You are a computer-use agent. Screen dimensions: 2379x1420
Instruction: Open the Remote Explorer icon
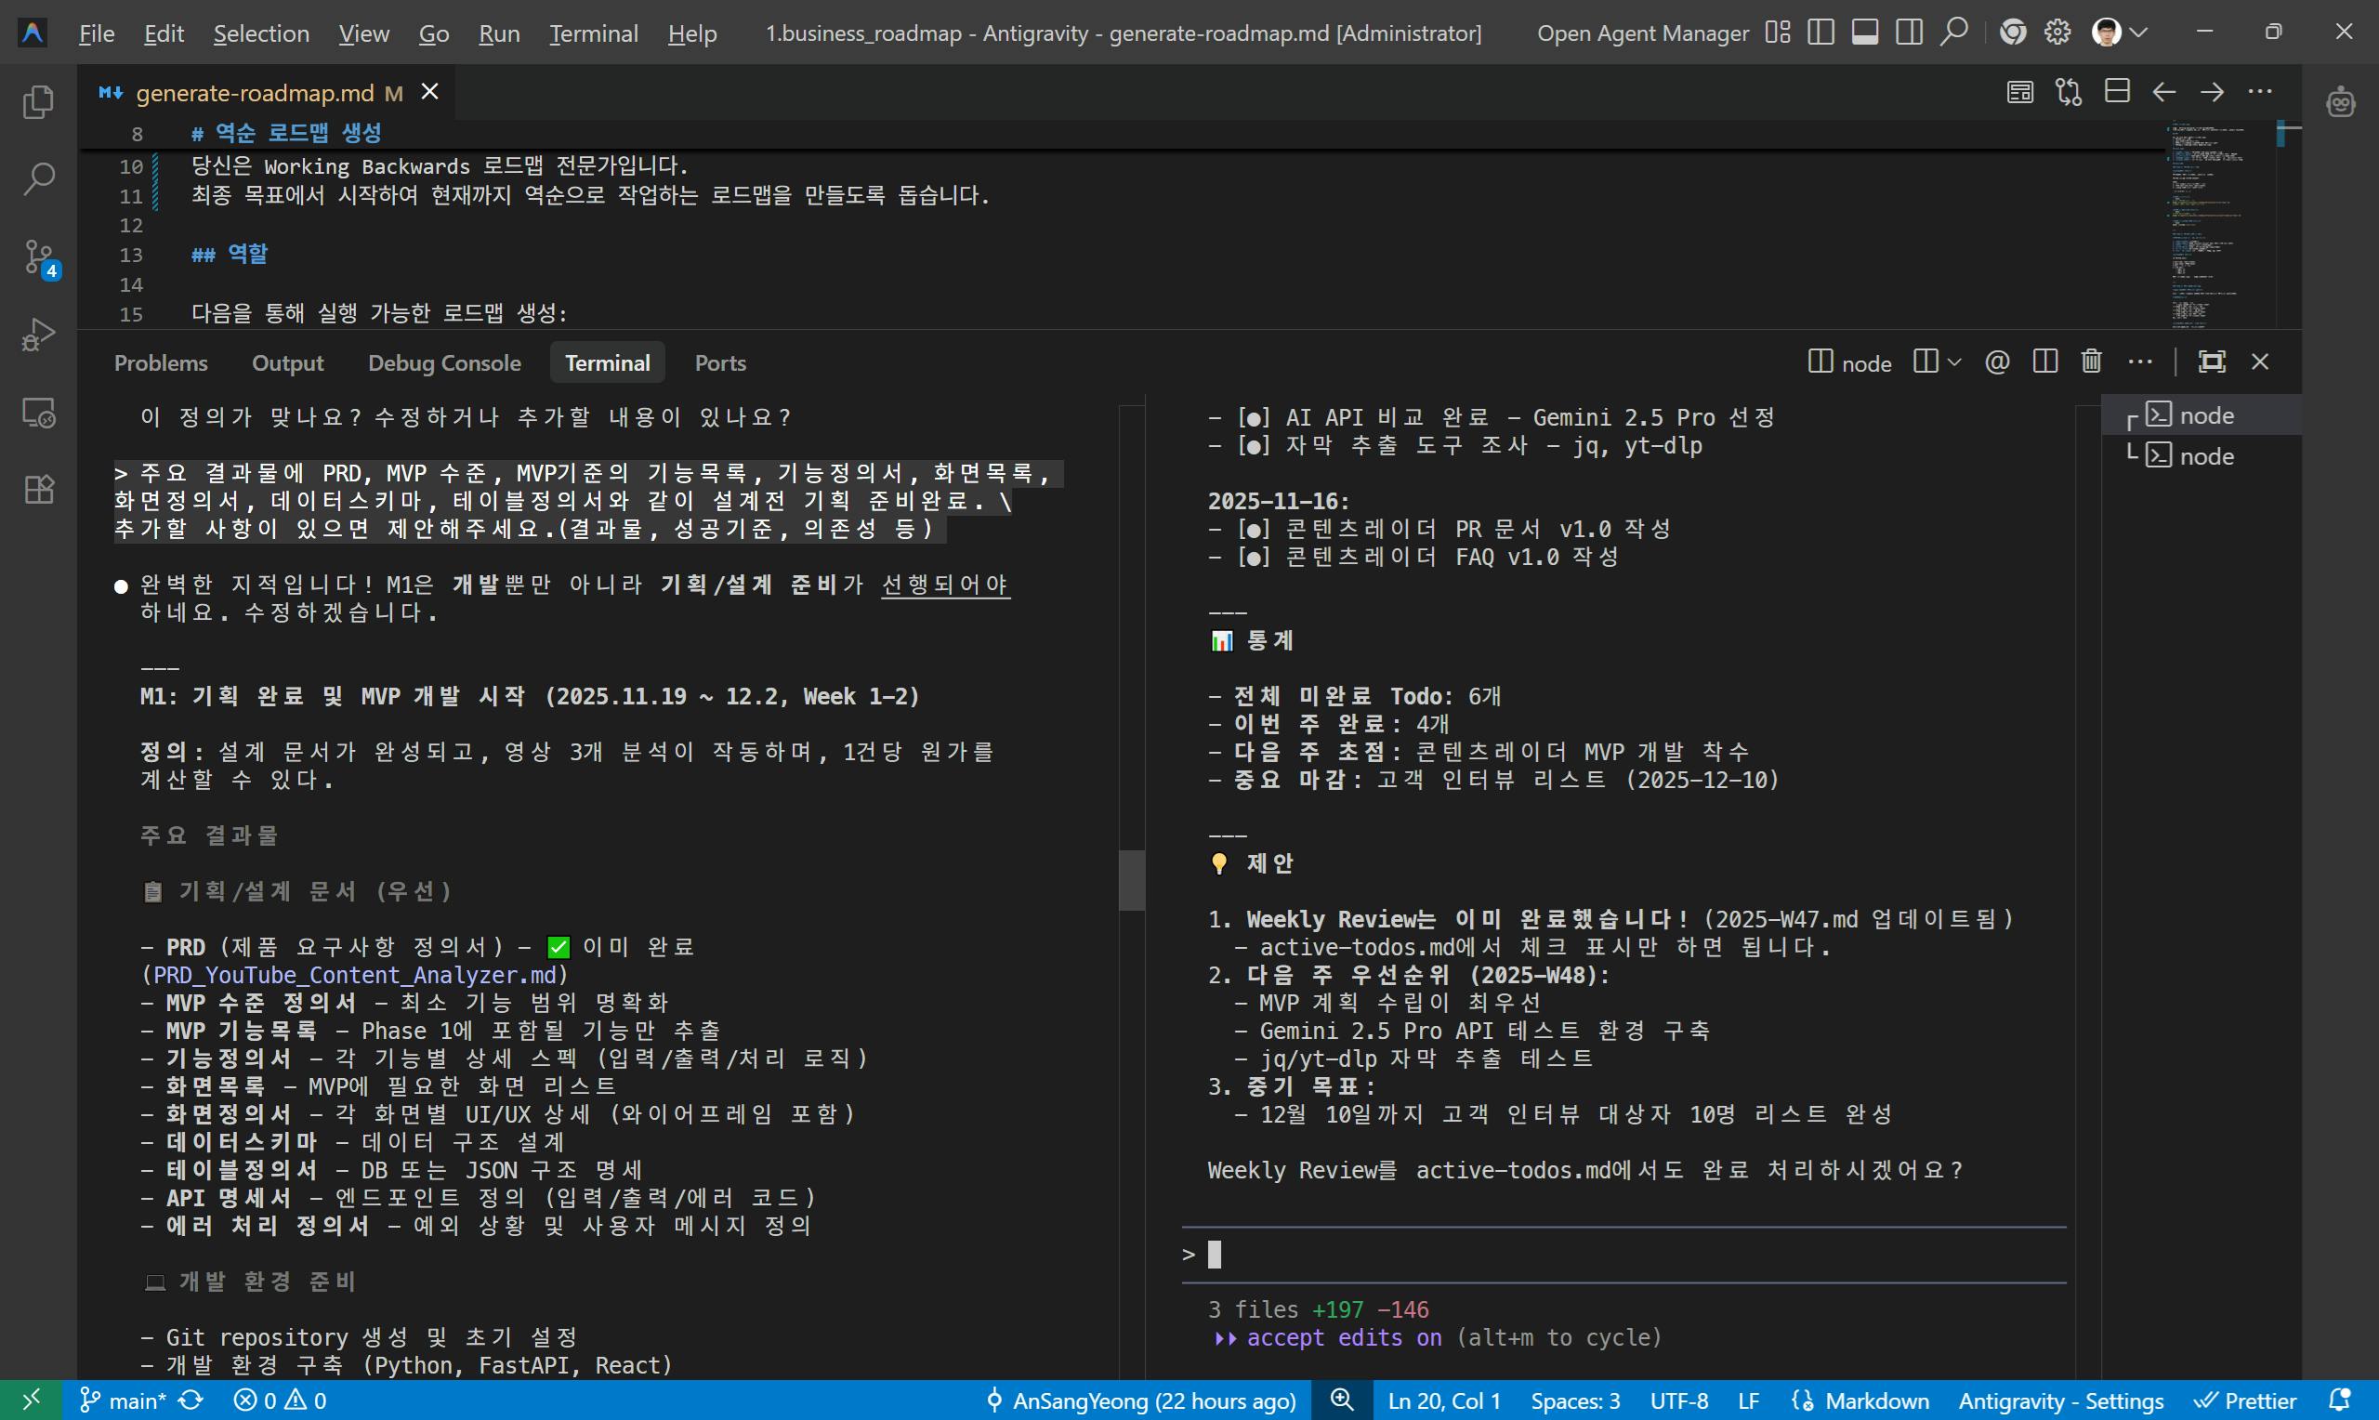point(38,413)
